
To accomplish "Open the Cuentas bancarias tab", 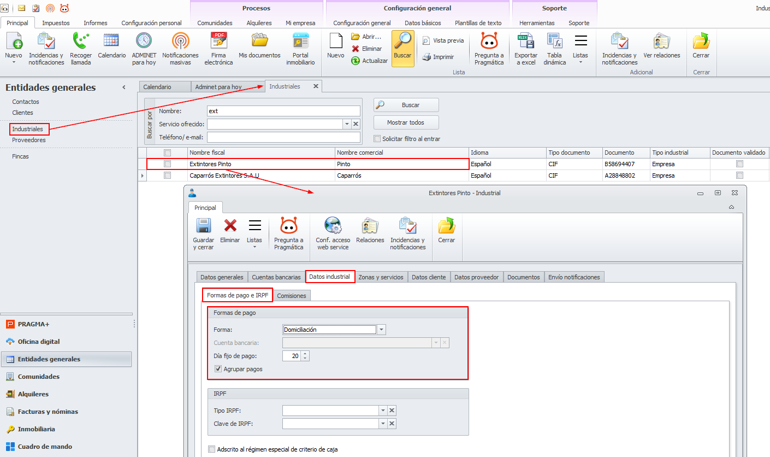I will click(x=276, y=277).
